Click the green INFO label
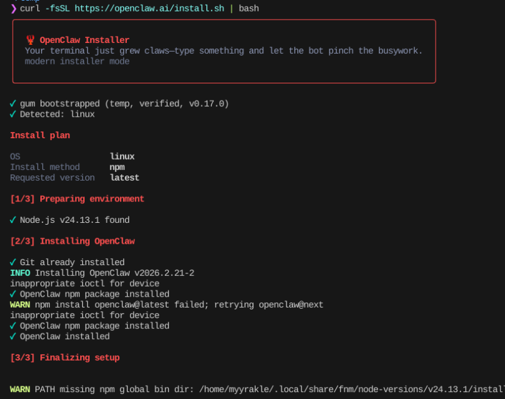This screenshot has width=505, height=399. tap(20, 273)
